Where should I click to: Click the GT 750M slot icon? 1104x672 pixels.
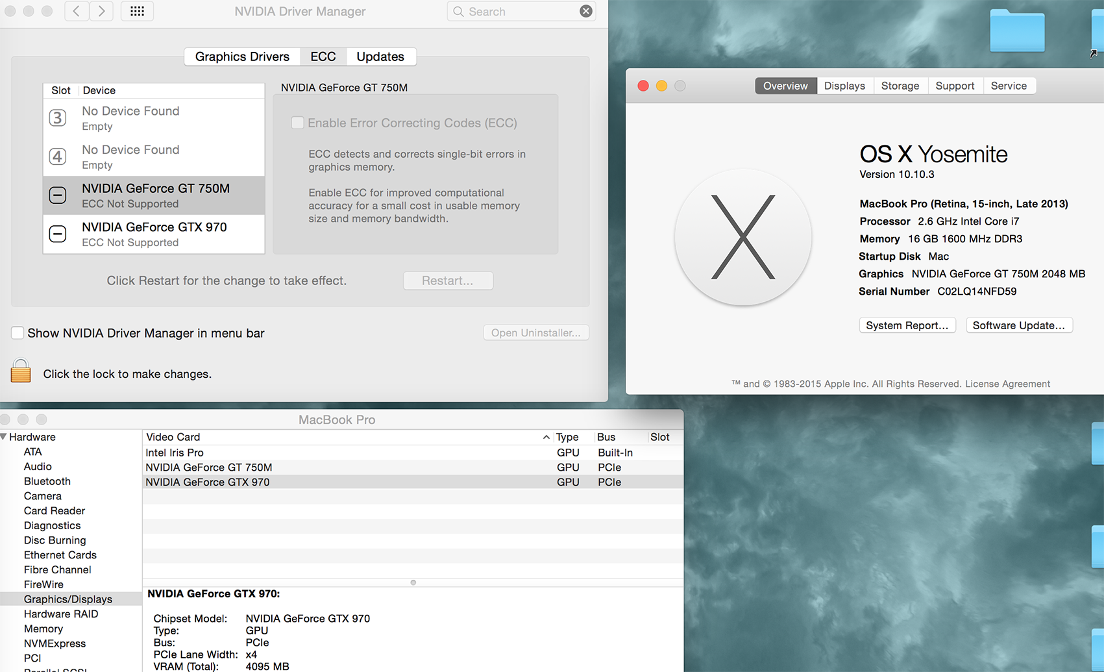pos(58,195)
